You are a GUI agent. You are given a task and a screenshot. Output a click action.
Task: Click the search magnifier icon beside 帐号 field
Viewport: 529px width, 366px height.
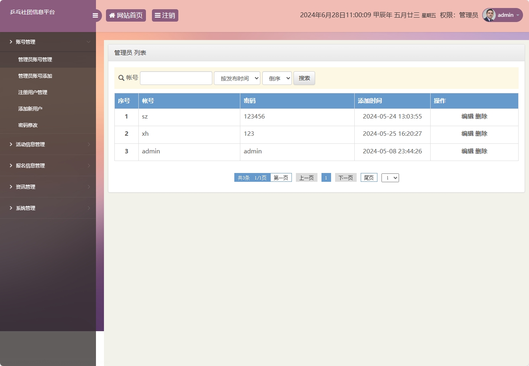(121, 78)
